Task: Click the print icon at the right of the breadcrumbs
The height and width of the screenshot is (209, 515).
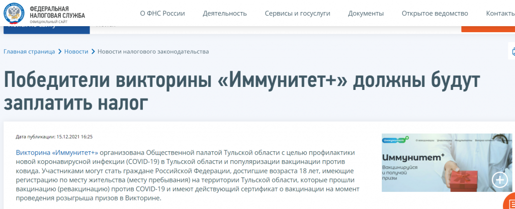Action: (512, 51)
